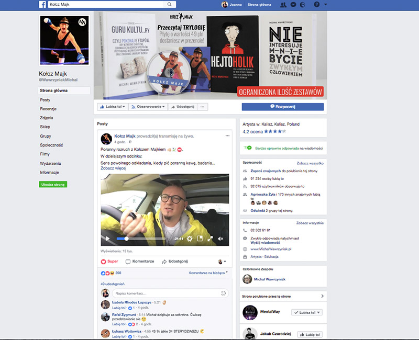419x340 pixels.
Task: Open Kołcz Majk post author link
Action: (x=125, y=136)
